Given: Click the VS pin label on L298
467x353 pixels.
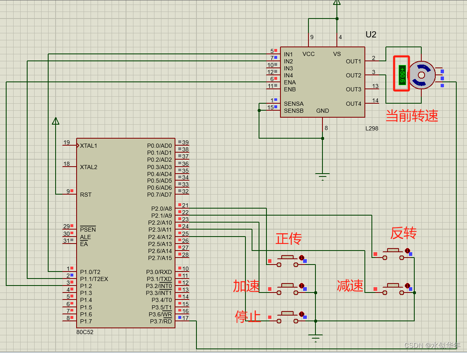Looking at the screenshot, I should pos(337,54).
